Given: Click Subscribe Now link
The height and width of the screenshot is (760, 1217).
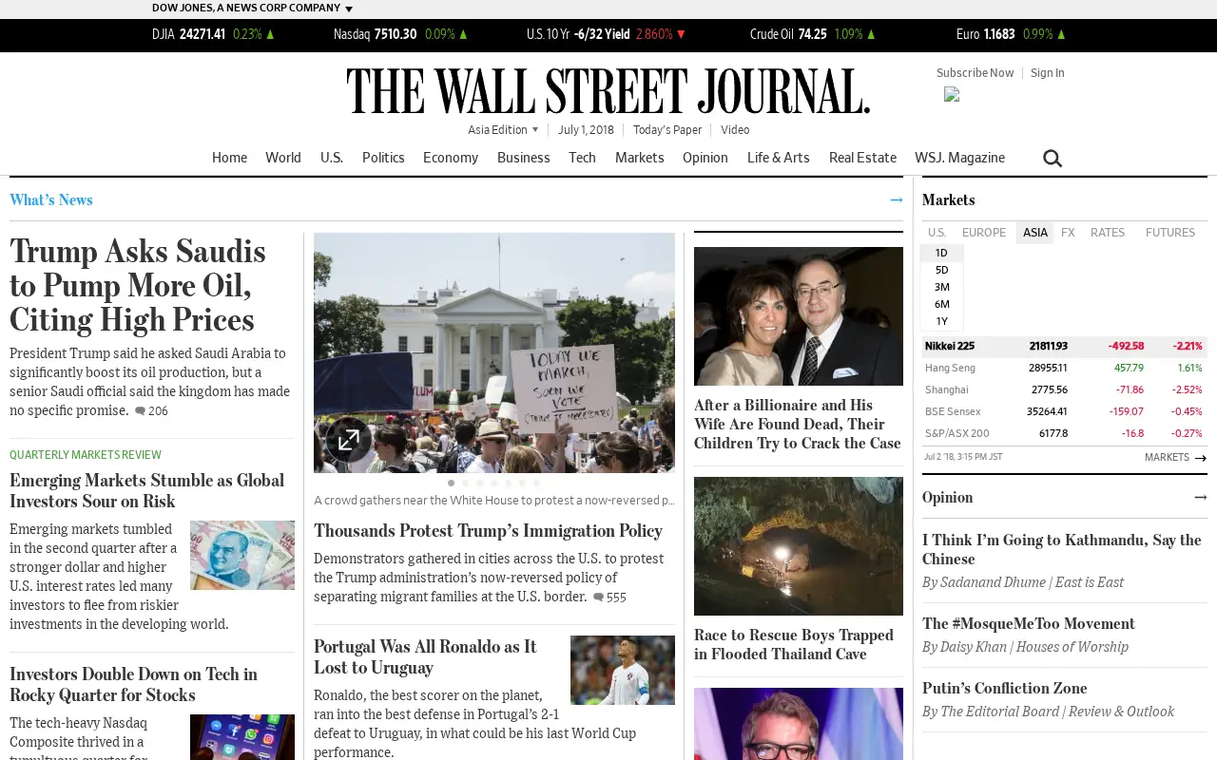Looking at the screenshot, I should 975,73.
